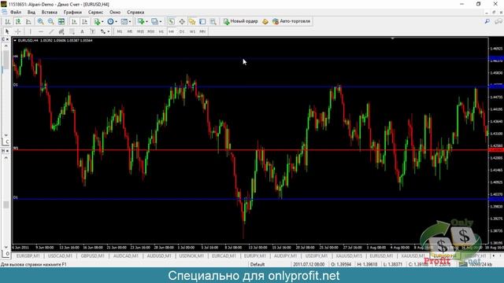Zoom out of the chart
Viewport: 504px width, 283px height.
coord(50,21)
